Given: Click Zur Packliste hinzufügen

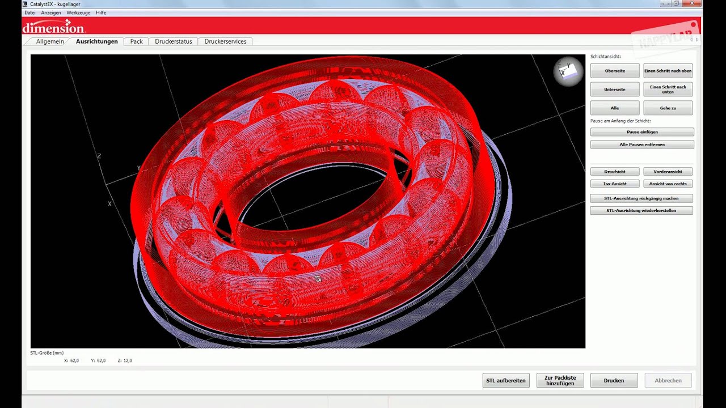Looking at the screenshot, I should [560, 380].
